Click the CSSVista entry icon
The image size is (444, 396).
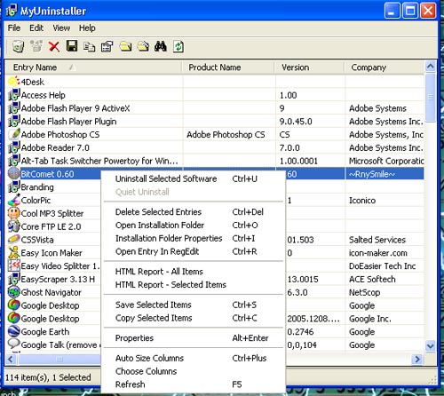point(13,240)
